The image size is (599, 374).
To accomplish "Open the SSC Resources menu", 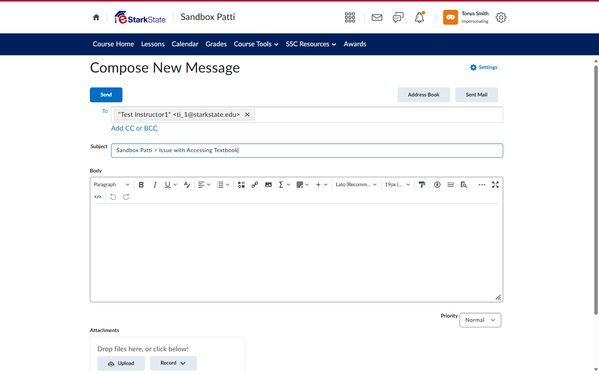I will point(311,44).
